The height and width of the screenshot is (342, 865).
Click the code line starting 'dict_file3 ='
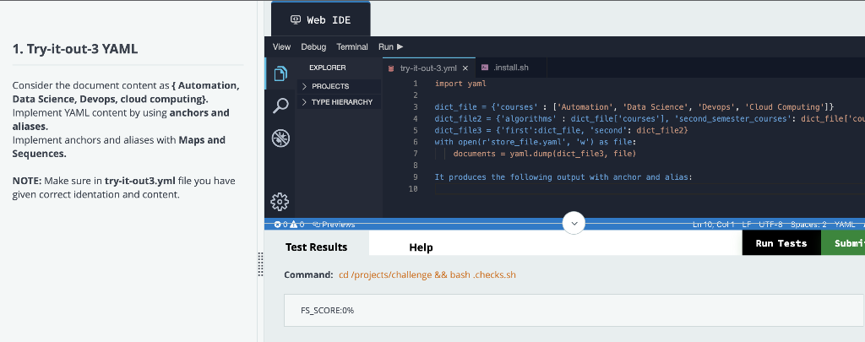(x=562, y=130)
